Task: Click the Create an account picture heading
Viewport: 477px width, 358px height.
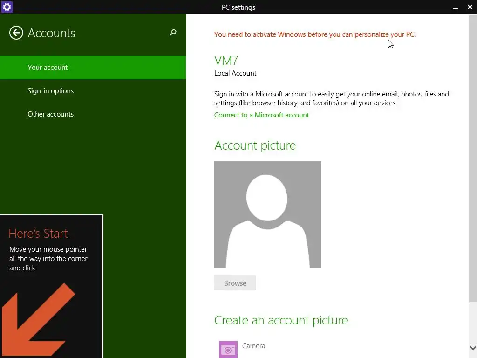Action: [x=281, y=320]
